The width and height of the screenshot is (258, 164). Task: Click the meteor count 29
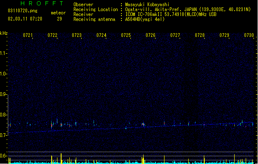tap(59, 19)
